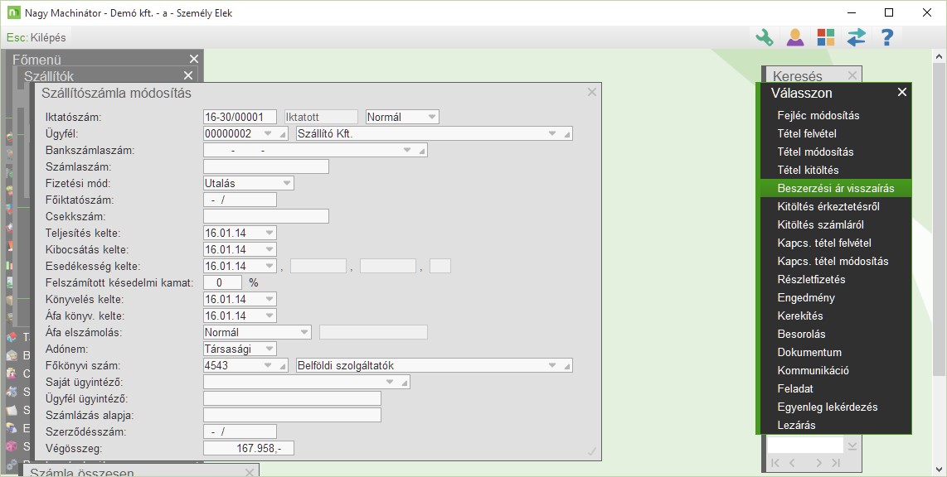The width and height of the screenshot is (947, 477).
Task: Select Kapcs. tétel felvétel
Action: click(x=835, y=243)
